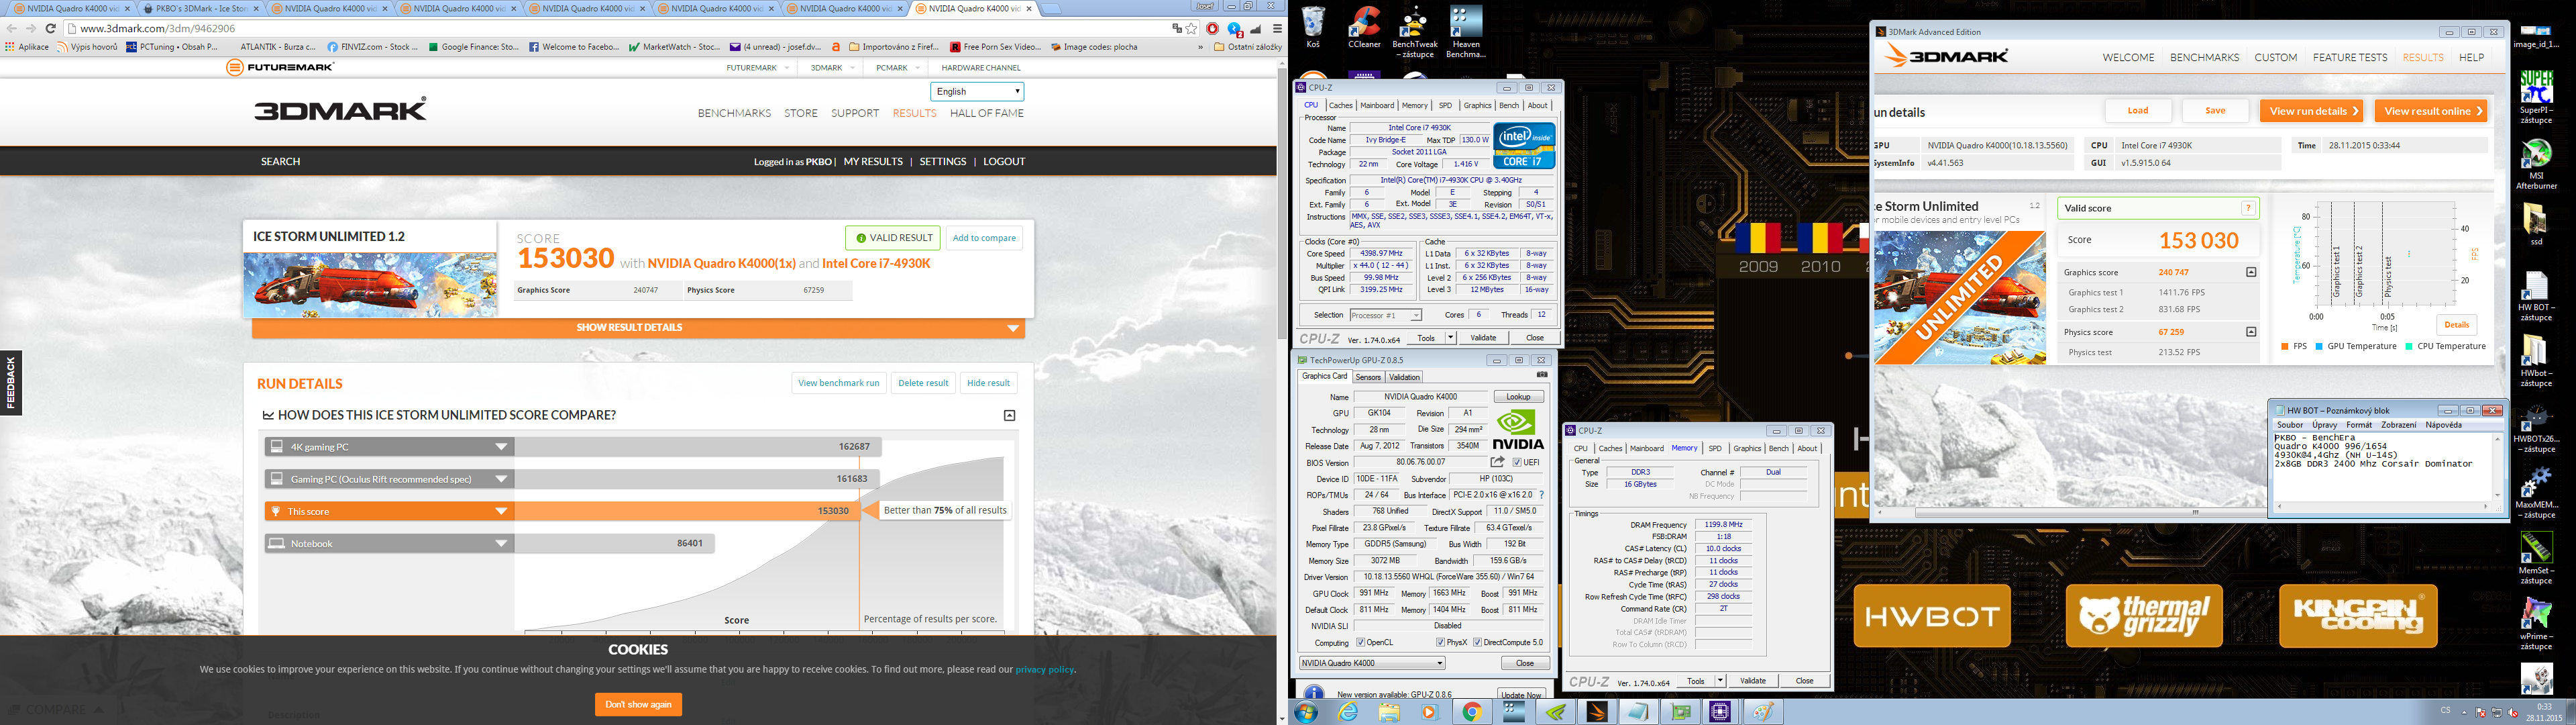The height and width of the screenshot is (725, 2576).
Task: Open the Caches tab in upper CPU-Z window
Action: 1341,105
